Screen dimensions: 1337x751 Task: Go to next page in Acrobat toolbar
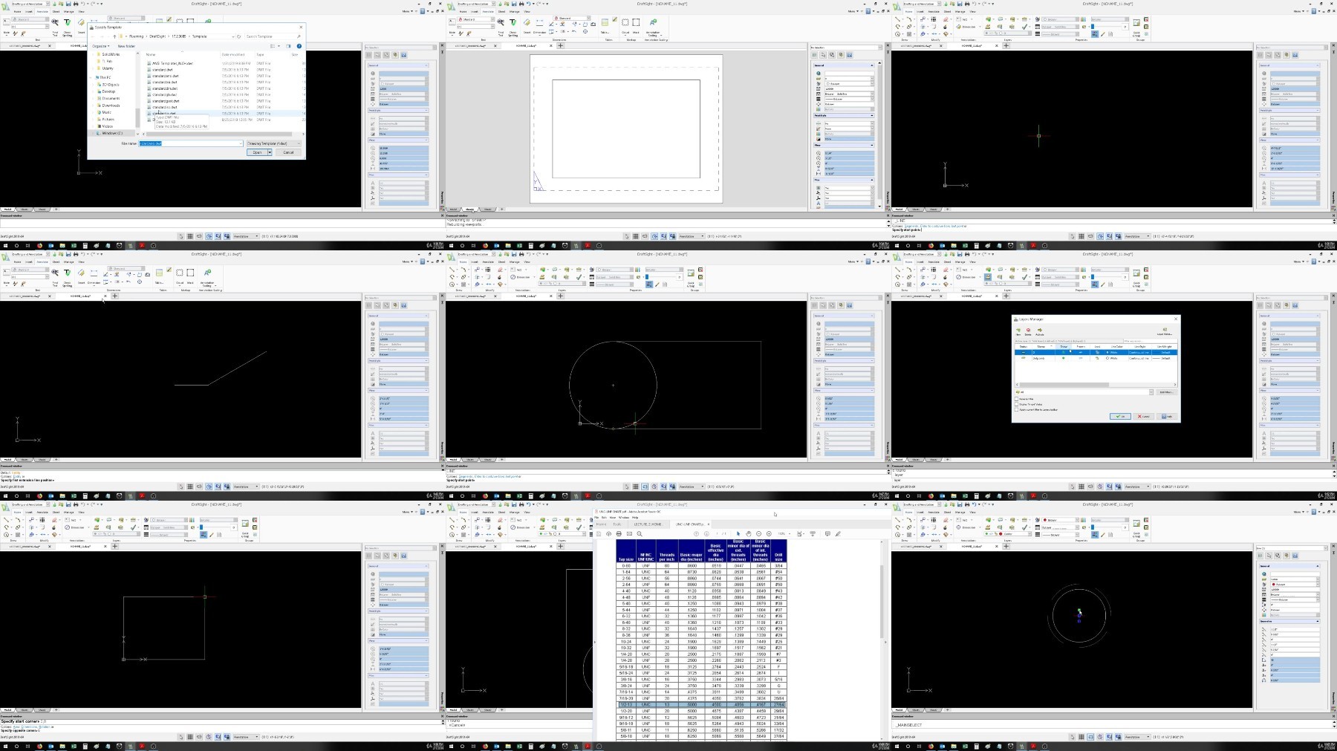706,533
